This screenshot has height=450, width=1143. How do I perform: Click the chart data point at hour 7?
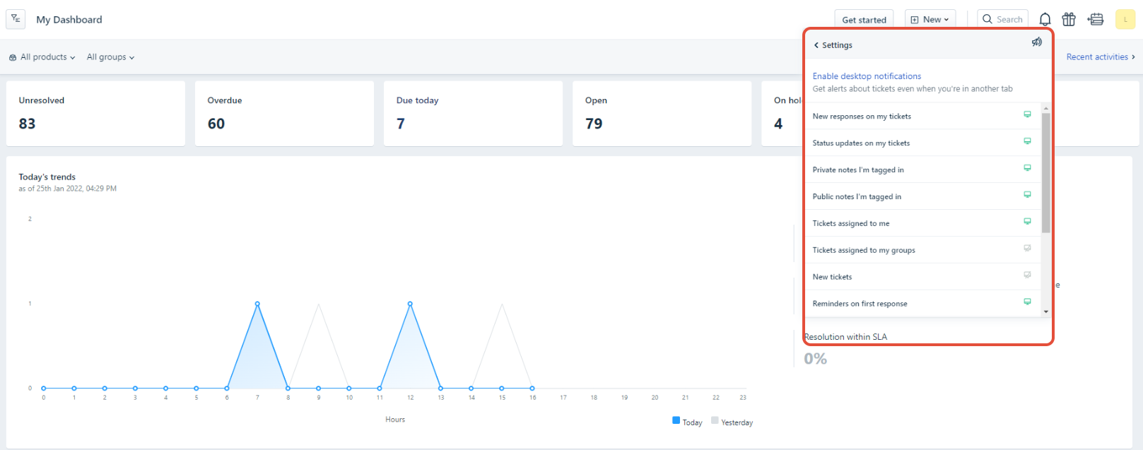point(257,304)
